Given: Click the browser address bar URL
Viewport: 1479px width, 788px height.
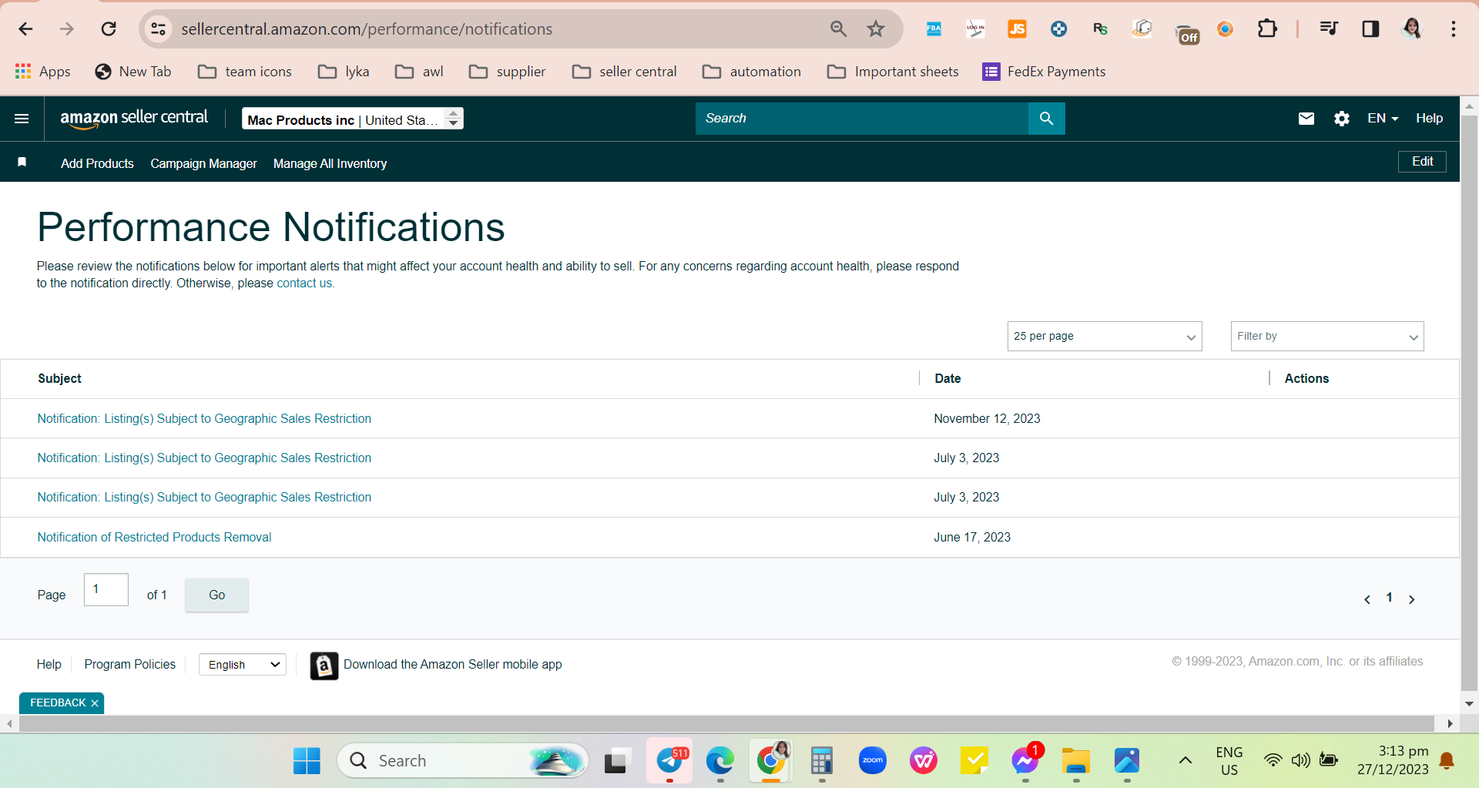Looking at the screenshot, I should (367, 29).
